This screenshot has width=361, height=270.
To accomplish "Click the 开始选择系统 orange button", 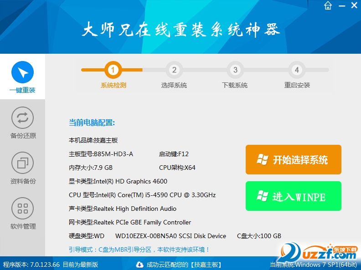I will click(294, 160).
